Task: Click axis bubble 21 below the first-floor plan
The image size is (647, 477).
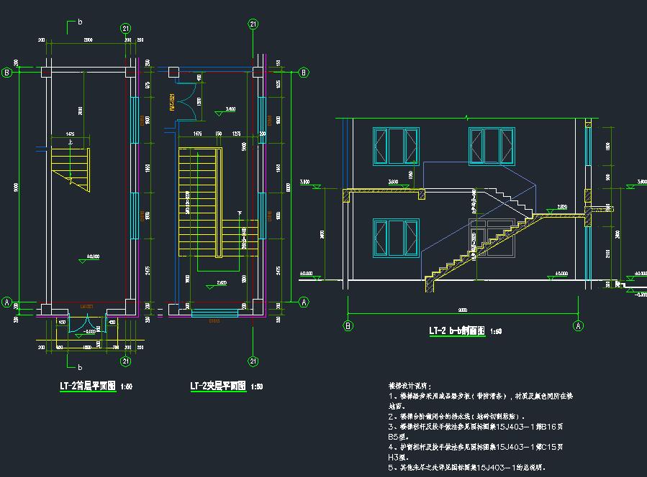Action: [125, 361]
